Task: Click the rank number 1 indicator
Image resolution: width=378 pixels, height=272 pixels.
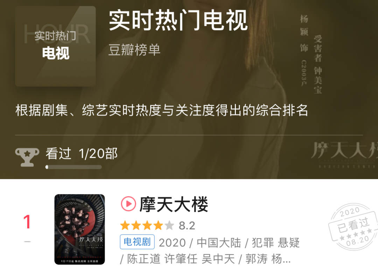Action: pyautogui.click(x=27, y=222)
